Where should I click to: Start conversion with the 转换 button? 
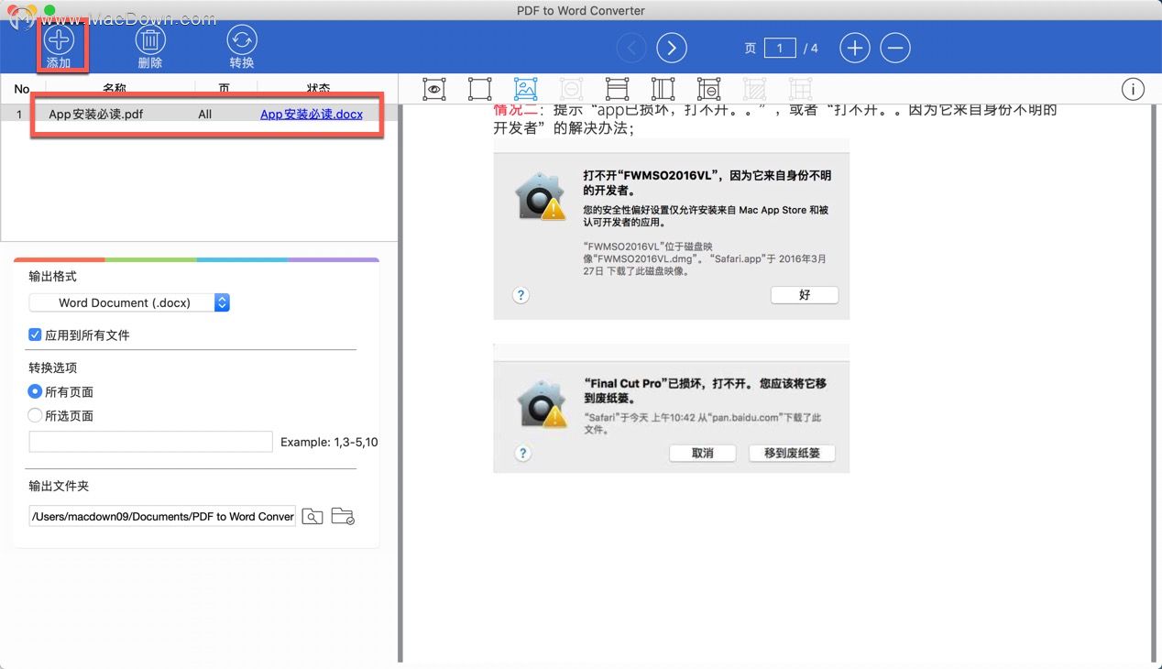[x=242, y=46]
